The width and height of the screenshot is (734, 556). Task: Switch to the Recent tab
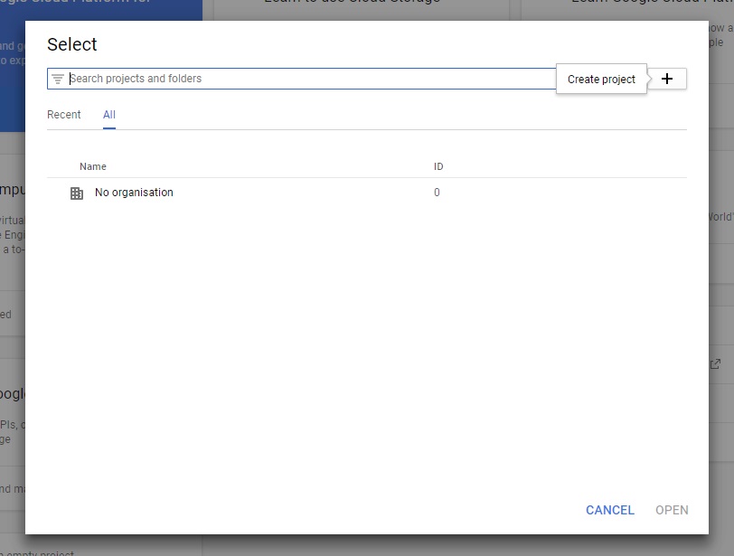click(64, 115)
